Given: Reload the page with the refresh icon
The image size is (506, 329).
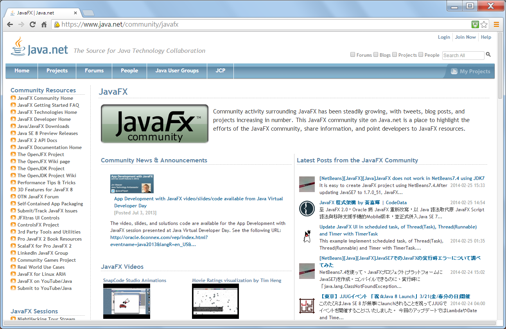Looking at the screenshot, I should coord(32,24).
